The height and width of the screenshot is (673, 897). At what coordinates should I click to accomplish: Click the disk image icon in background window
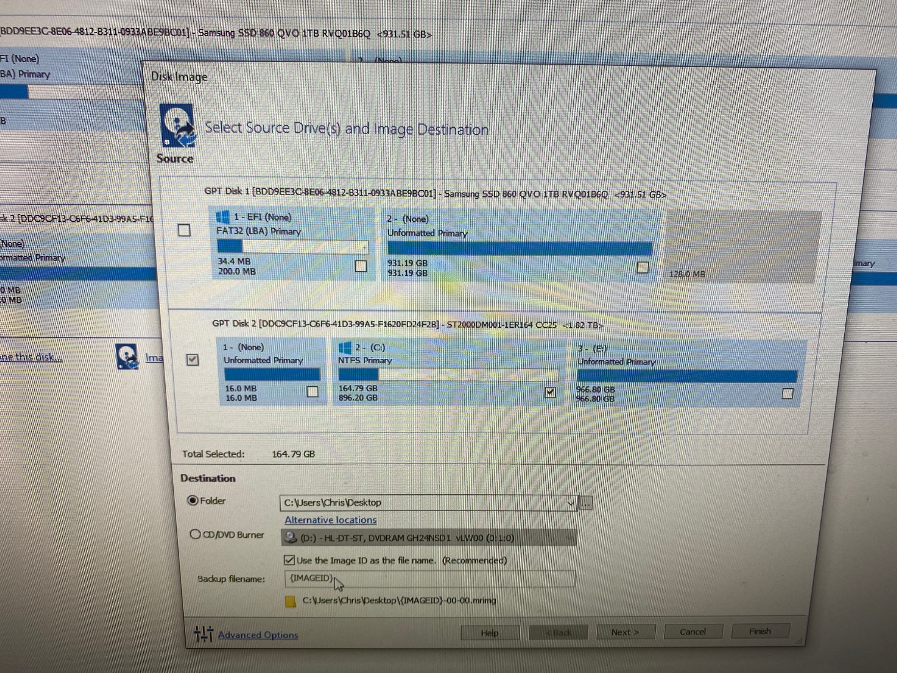pos(127,356)
